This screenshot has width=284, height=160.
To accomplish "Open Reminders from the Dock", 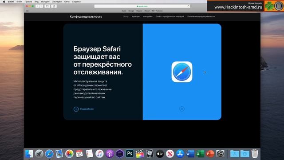I will click(90, 154).
